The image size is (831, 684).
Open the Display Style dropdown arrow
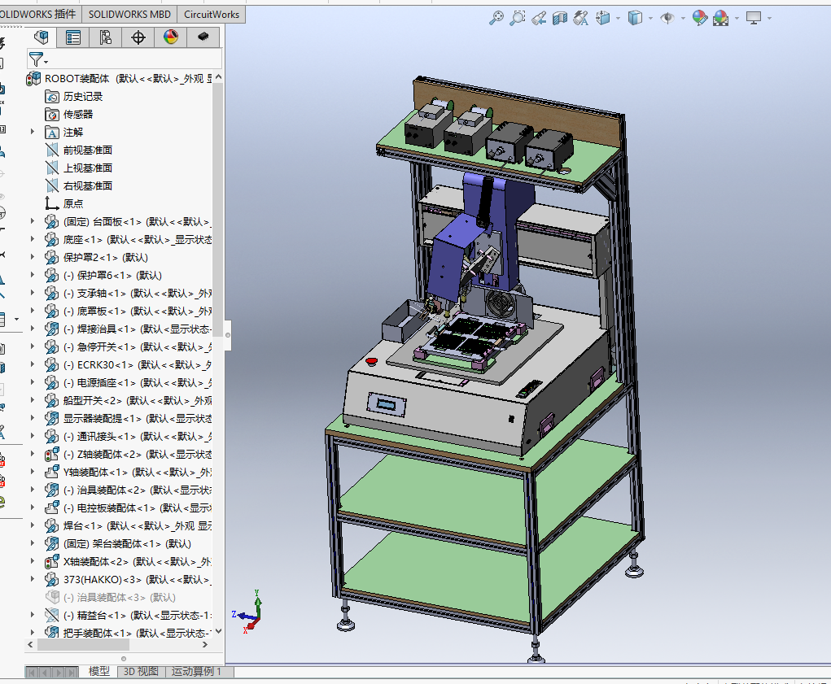click(651, 19)
